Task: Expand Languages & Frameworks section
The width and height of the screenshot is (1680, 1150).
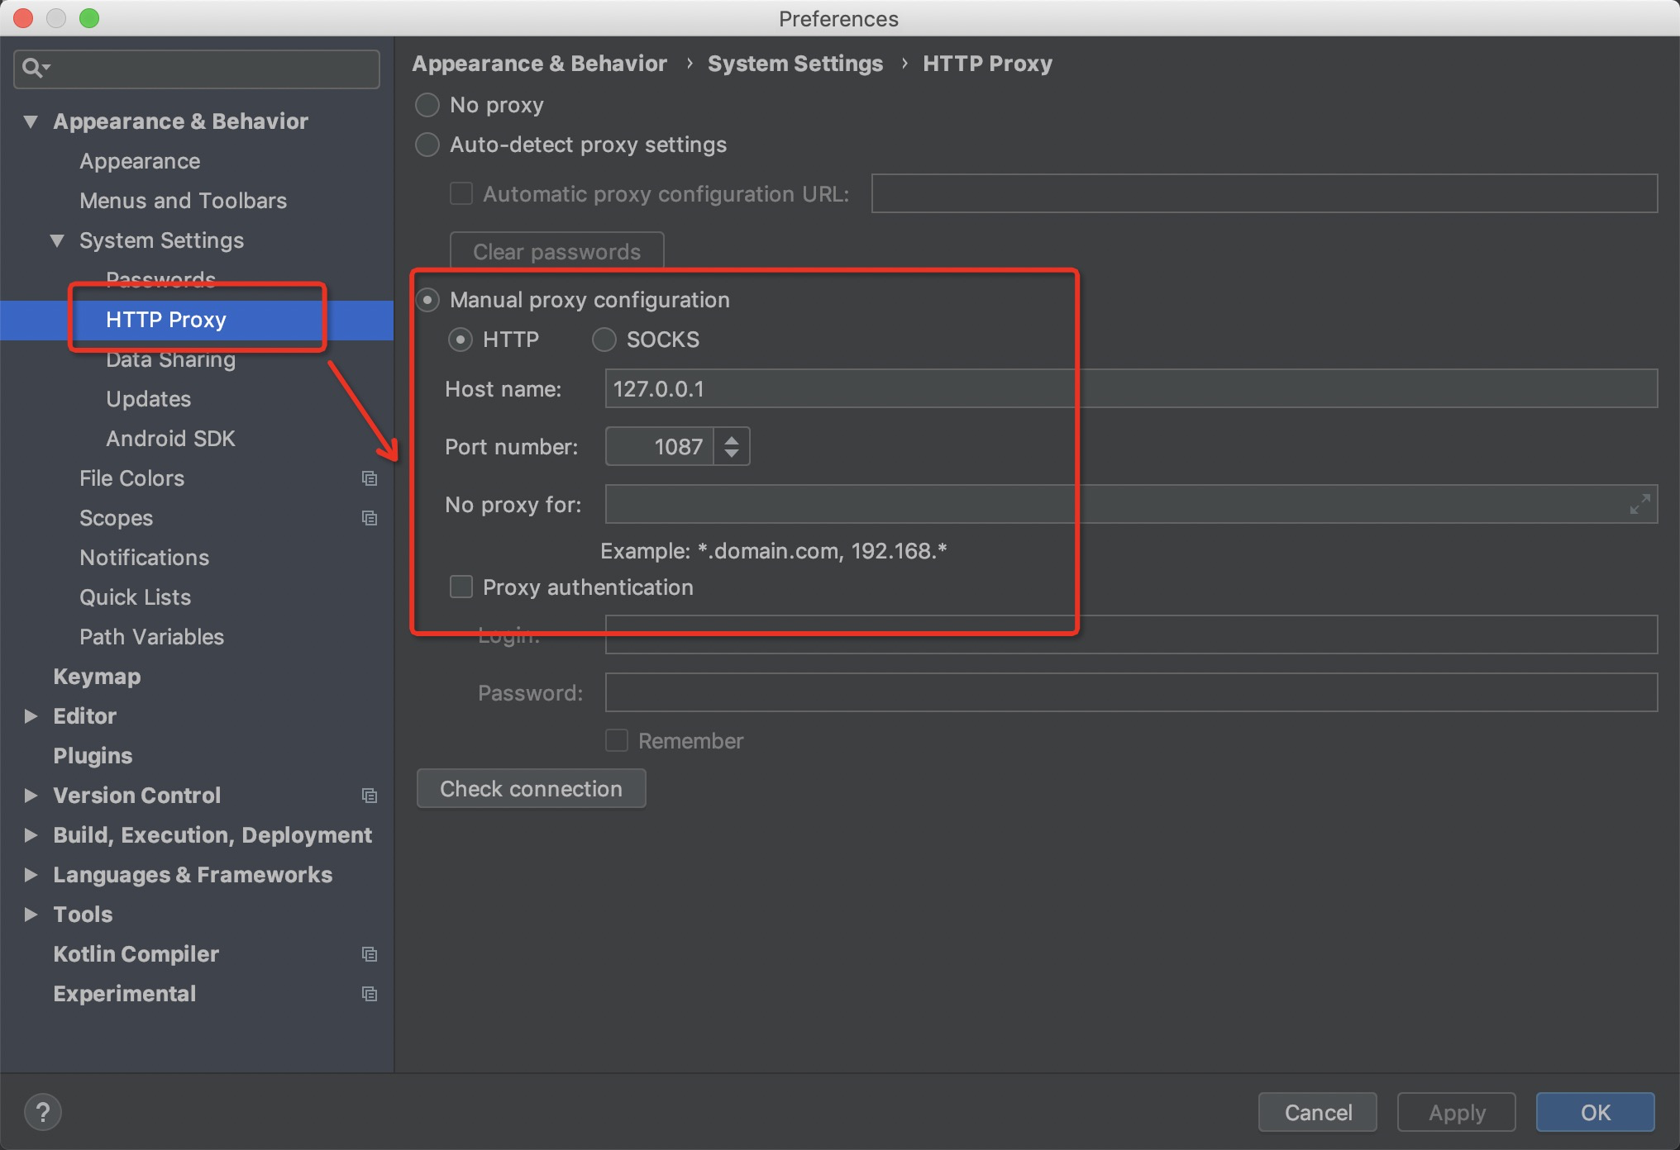Action: [31, 875]
